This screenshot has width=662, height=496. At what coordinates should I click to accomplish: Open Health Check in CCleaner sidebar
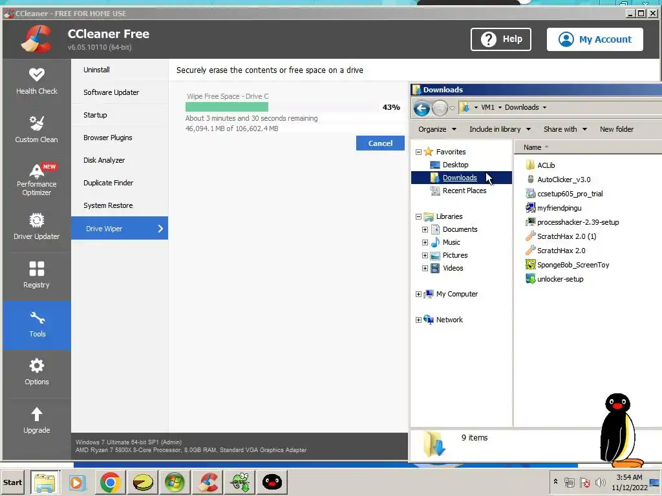(x=37, y=81)
